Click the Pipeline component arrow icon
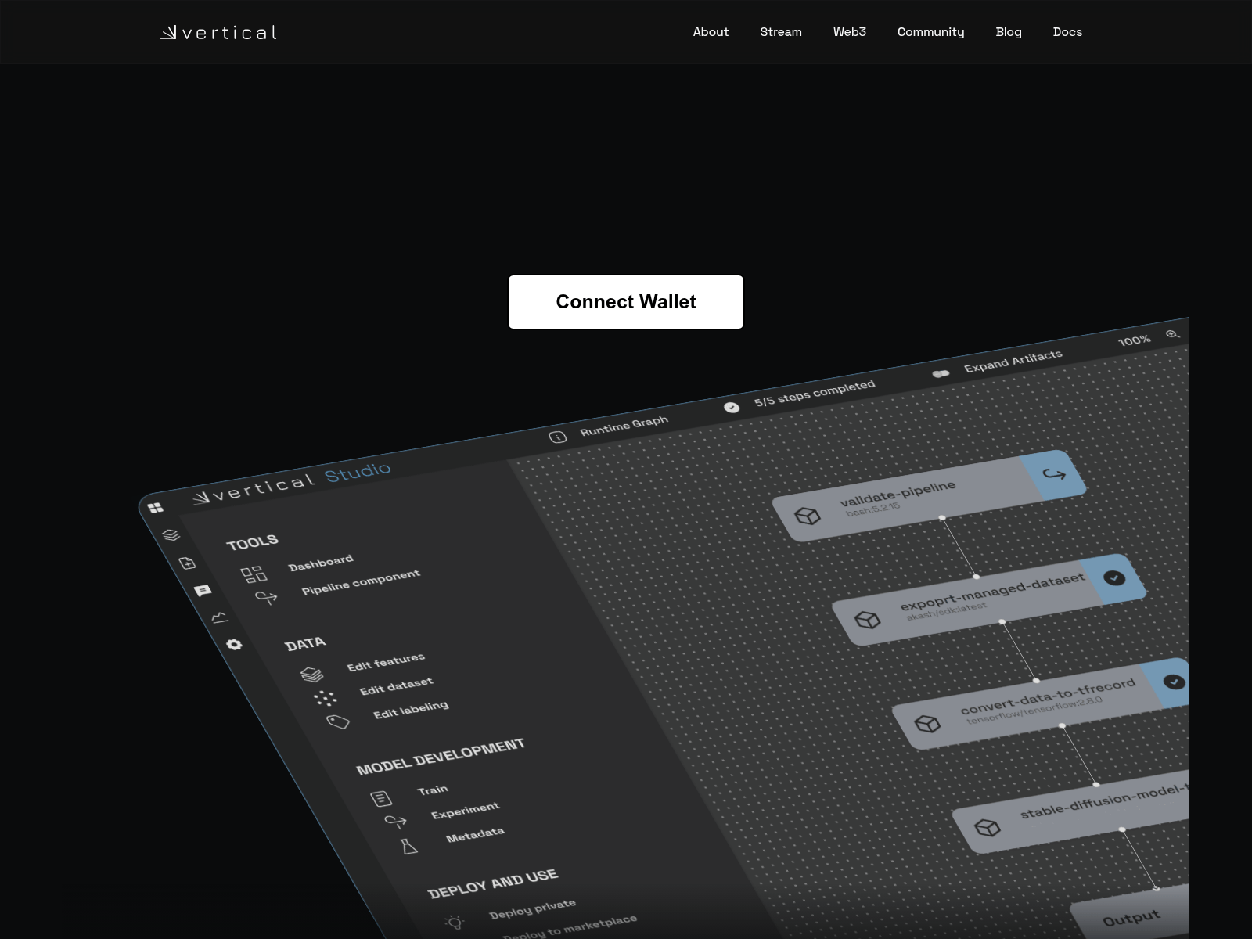1252x939 pixels. (x=266, y=598)
